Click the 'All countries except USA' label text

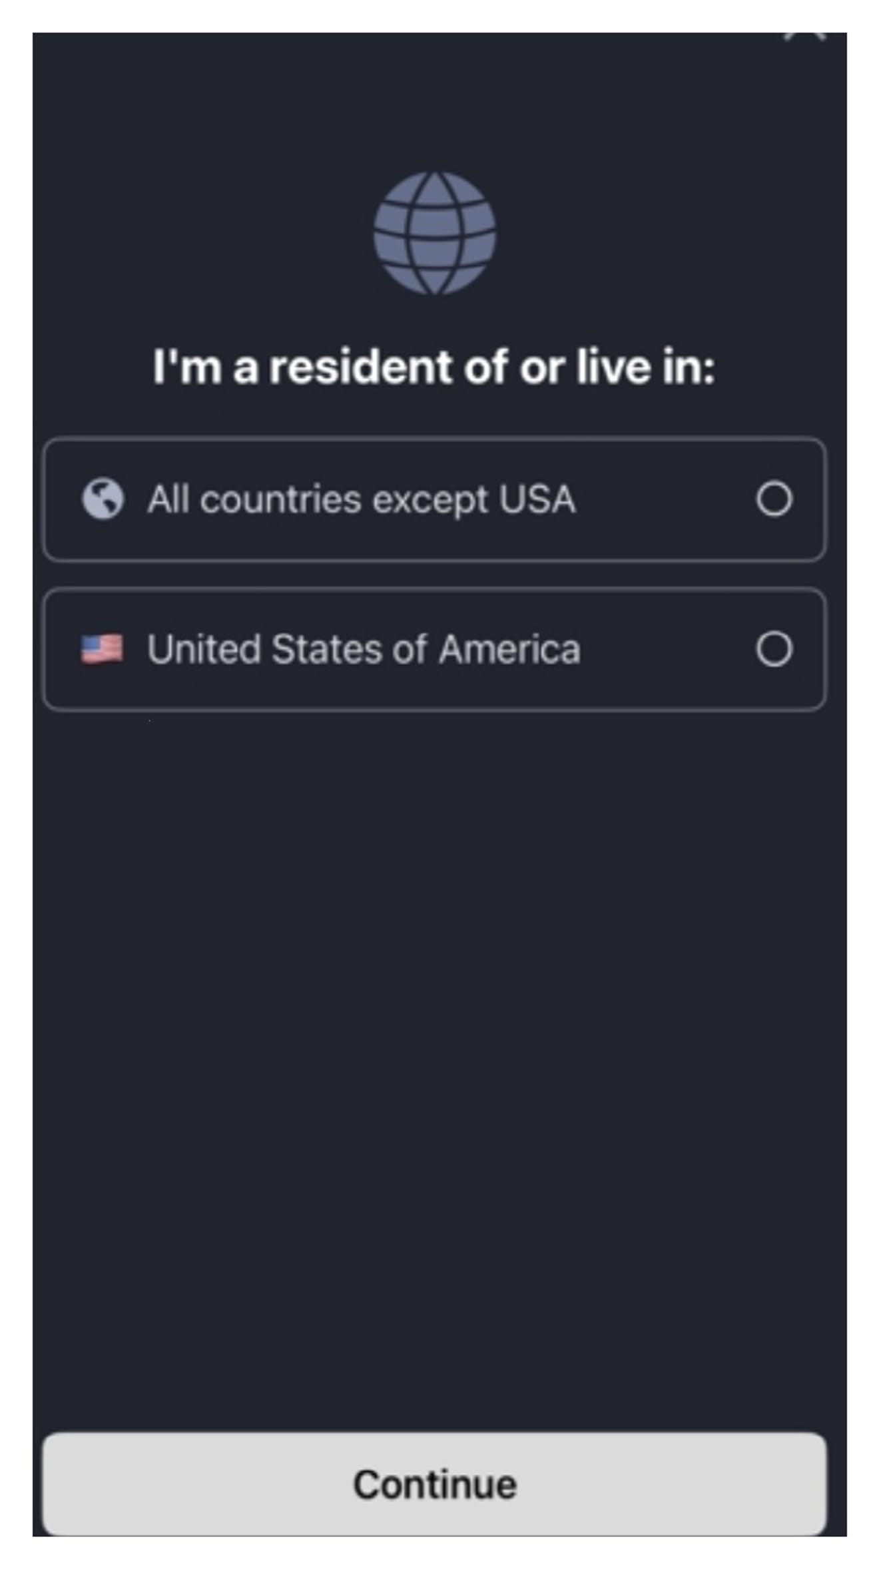[x=362, y=500]
